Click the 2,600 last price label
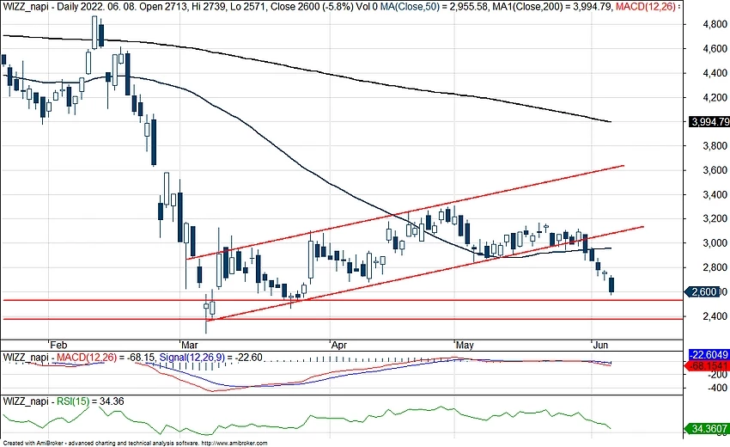 pyautogui.click(x=703, y=291)
